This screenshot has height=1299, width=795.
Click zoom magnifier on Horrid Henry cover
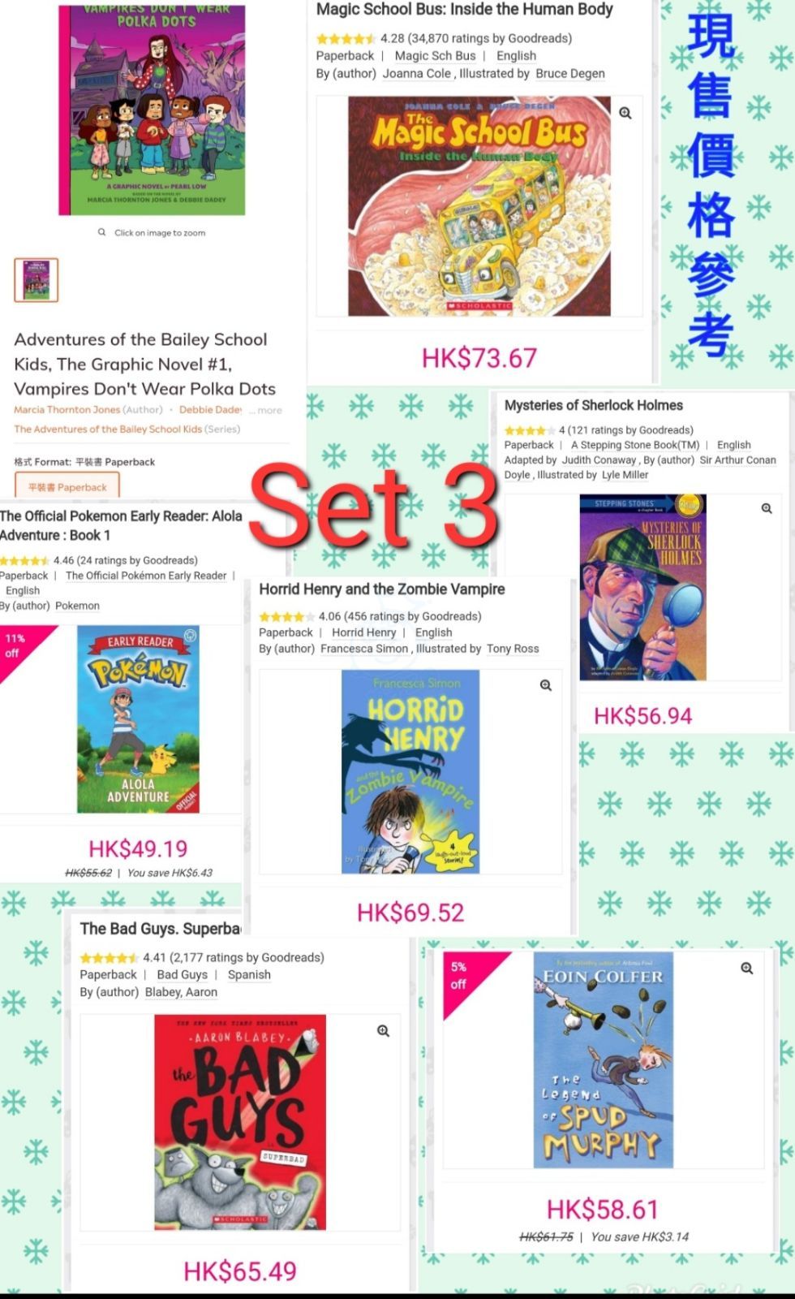(546, 685)
